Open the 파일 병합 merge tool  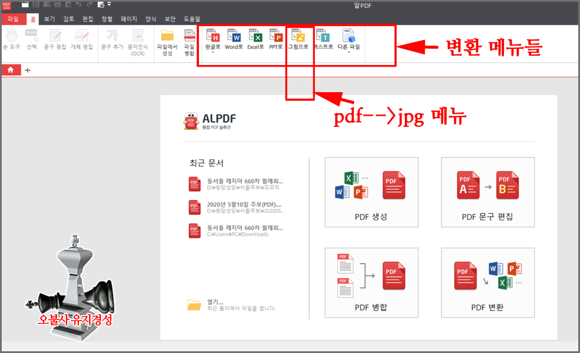pyautogui.click(x=190, y=42)
